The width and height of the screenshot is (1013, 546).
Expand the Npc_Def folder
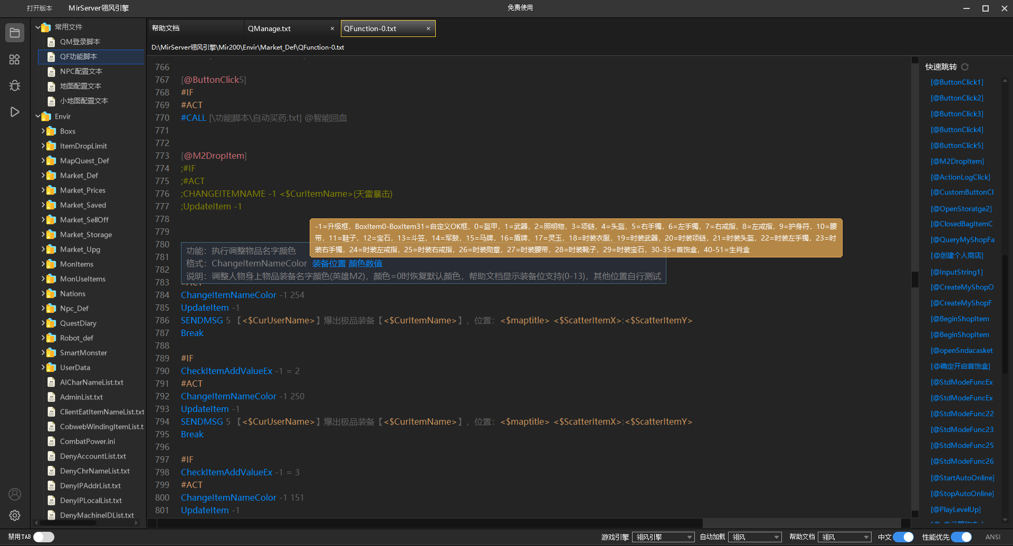(x=43, y=308)
